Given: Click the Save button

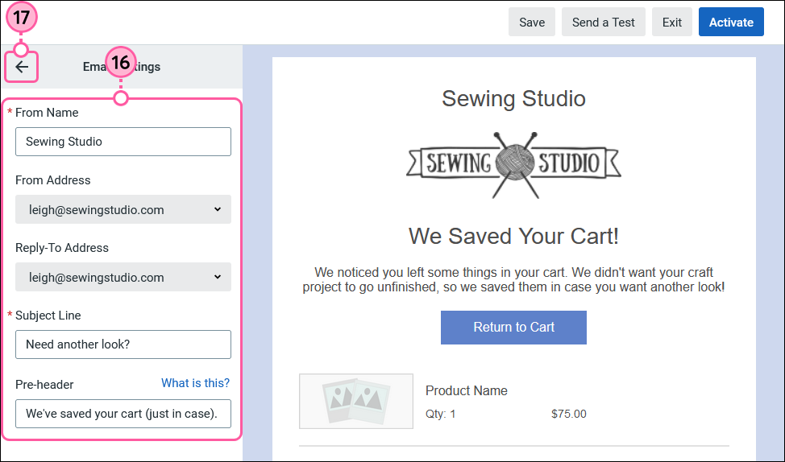Looking at the screenshot, I should point(532,22).
